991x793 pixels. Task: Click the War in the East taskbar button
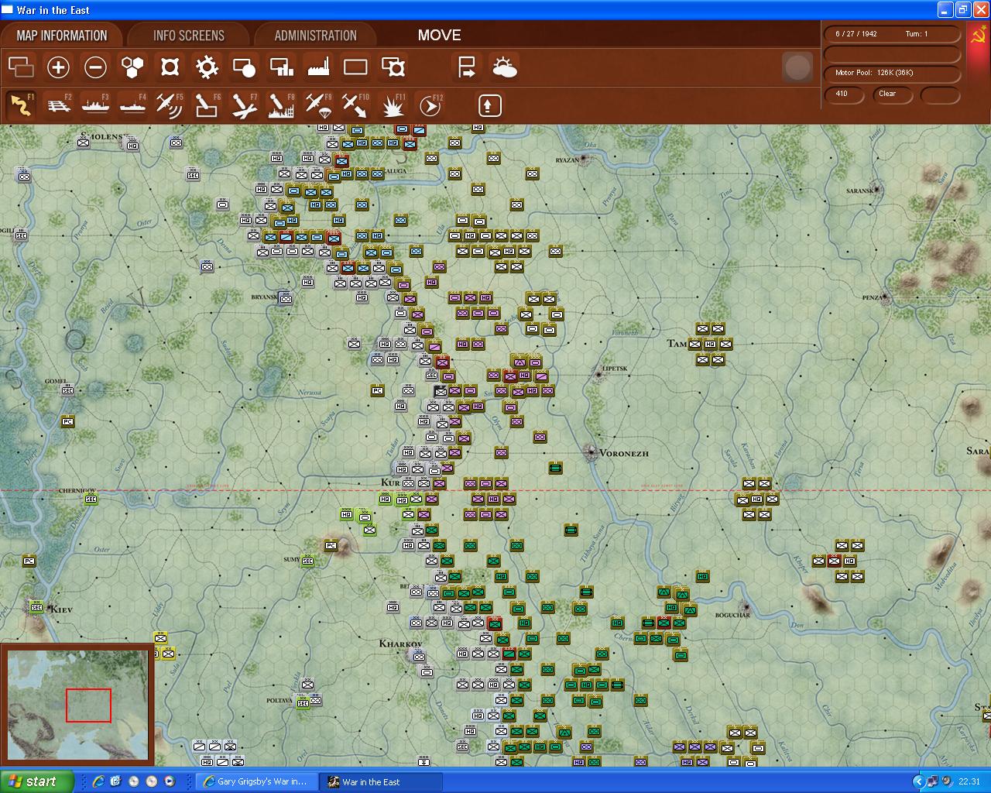click(382, 782)
